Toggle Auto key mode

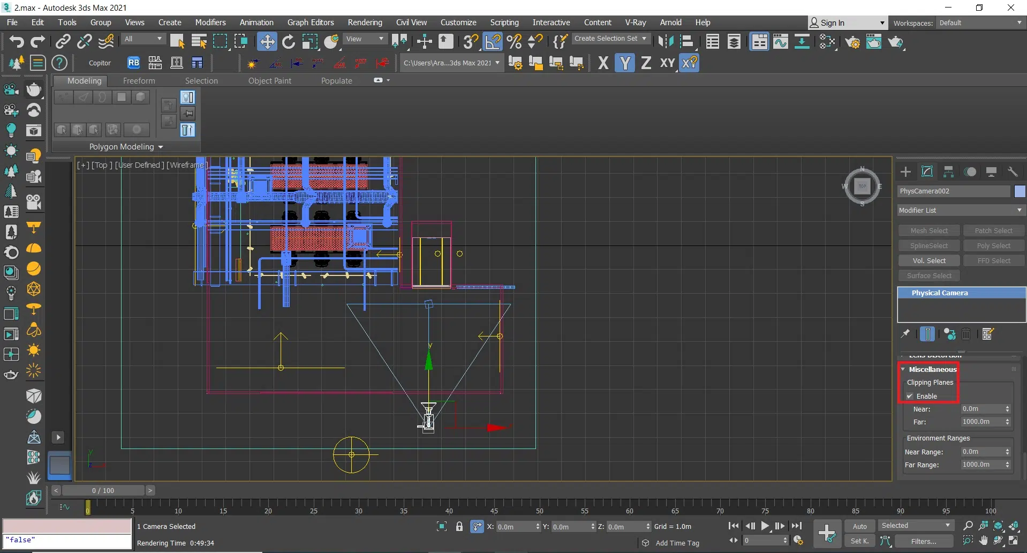[x=859, y=526]
